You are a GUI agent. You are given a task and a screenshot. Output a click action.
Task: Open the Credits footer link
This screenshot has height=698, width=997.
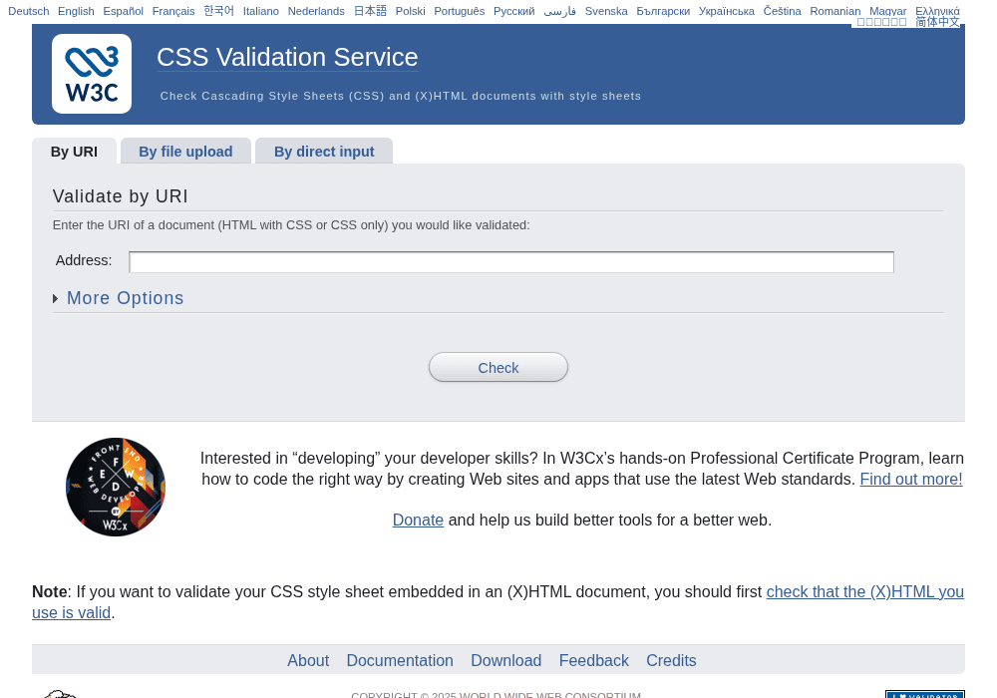click(x=671, y=660)
